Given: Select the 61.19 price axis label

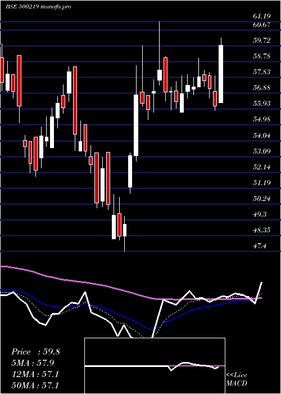Looking at the screenshot, I should (x=261, y=16).
